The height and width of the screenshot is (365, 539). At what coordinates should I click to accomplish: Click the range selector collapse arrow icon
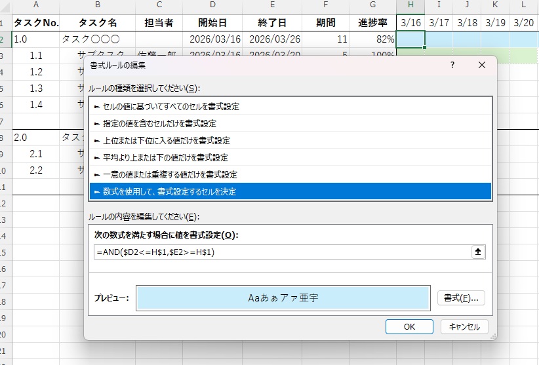478,252
